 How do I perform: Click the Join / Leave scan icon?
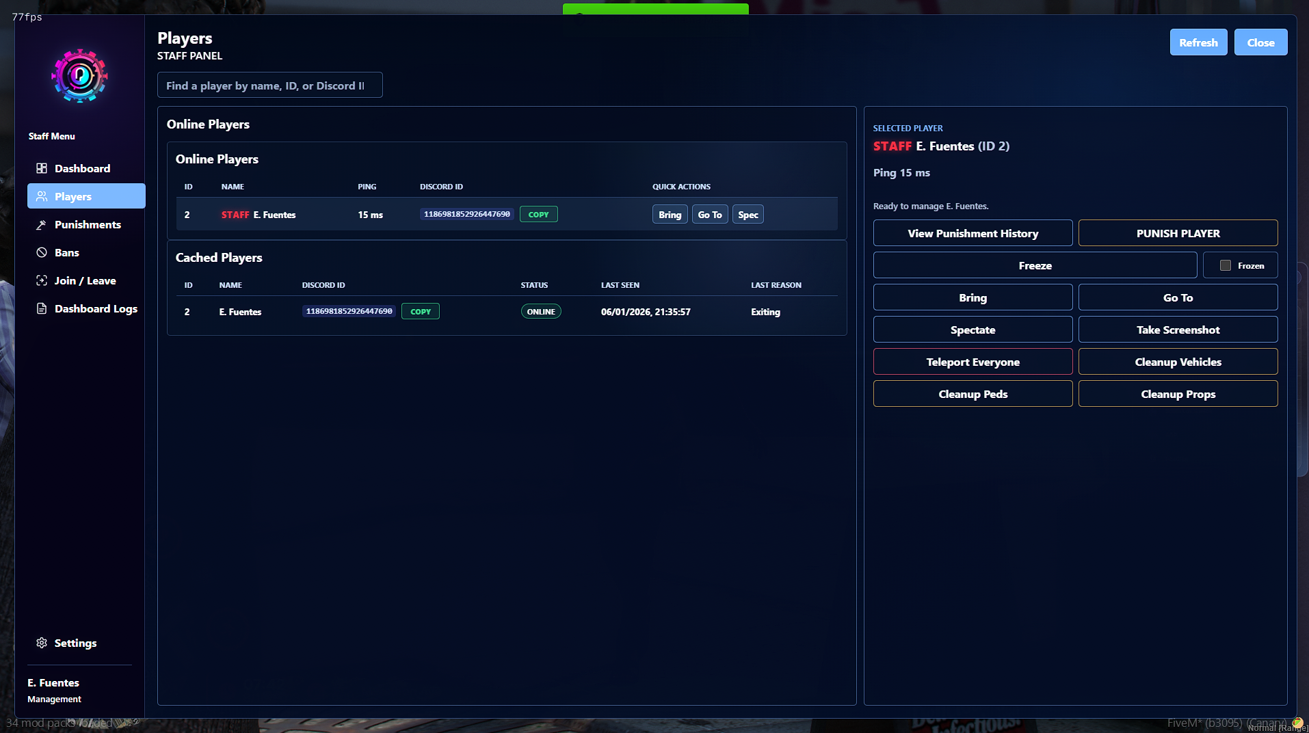pyautogui.click(x=42, y=280)
